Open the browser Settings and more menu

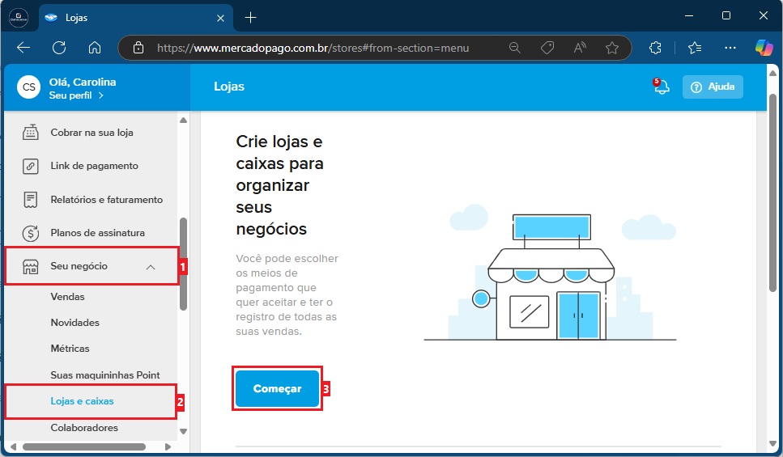click(730, 48)
